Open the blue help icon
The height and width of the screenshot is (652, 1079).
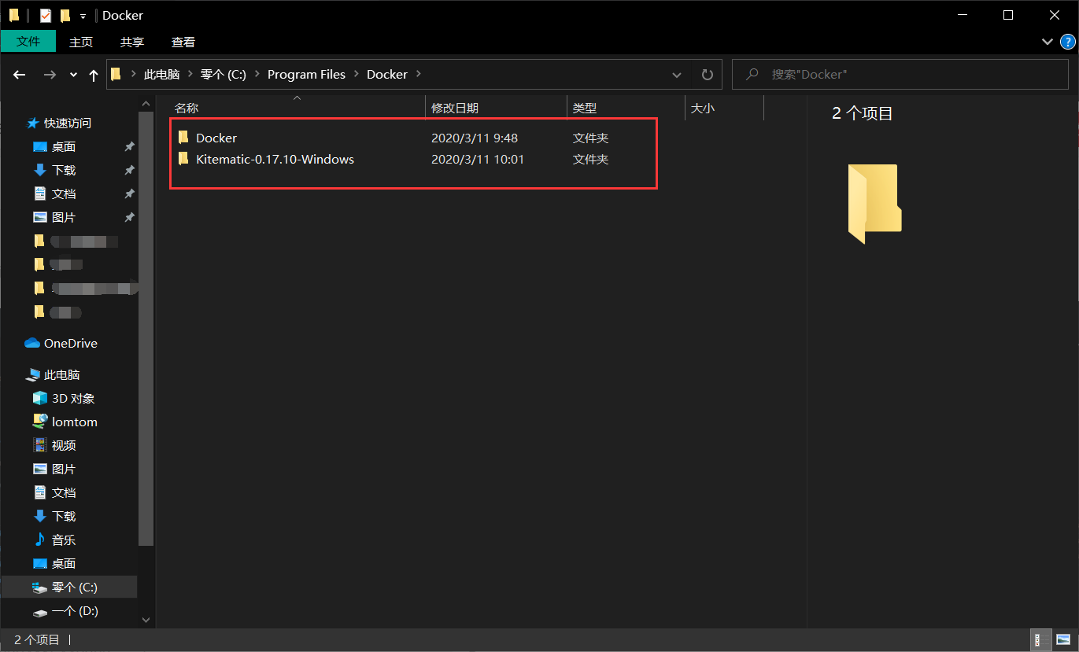pos(1066,42)
